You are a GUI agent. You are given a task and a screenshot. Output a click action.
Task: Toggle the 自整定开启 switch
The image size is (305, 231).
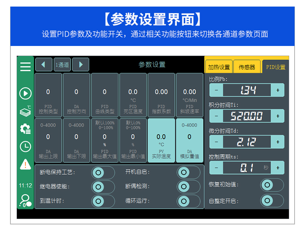coord(272,201)
